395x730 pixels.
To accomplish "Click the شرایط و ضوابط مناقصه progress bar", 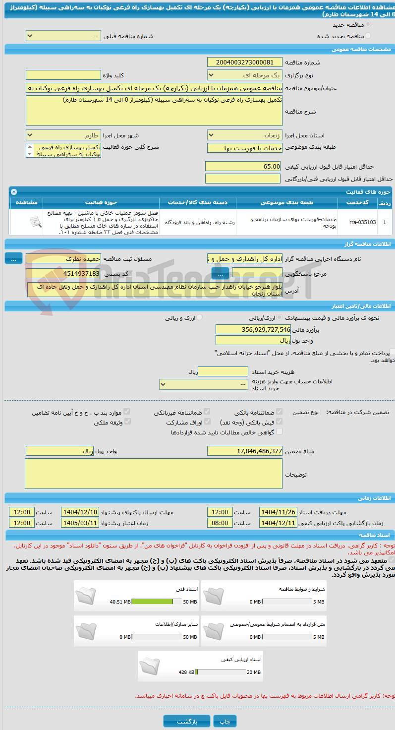I will (287, 602).
